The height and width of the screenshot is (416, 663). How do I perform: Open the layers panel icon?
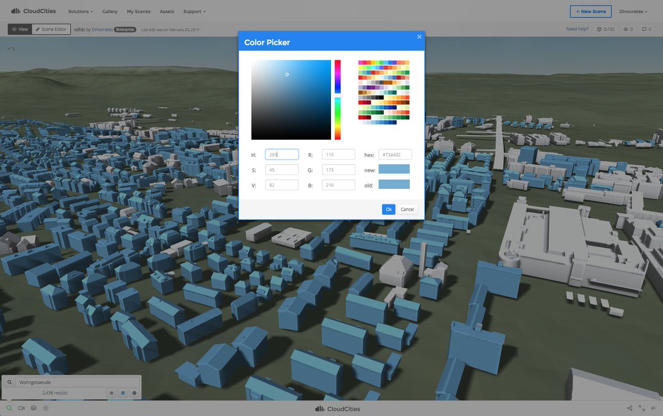pyautogui.click(x=34, y=408)
